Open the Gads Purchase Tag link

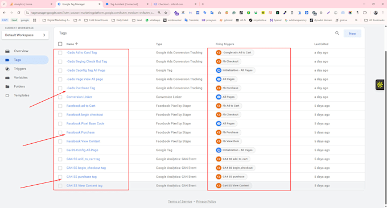(81, 88)
